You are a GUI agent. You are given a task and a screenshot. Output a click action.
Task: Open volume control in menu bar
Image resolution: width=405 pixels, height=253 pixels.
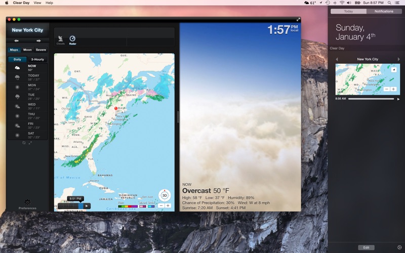pyautogui.click(x=349, y=3)
